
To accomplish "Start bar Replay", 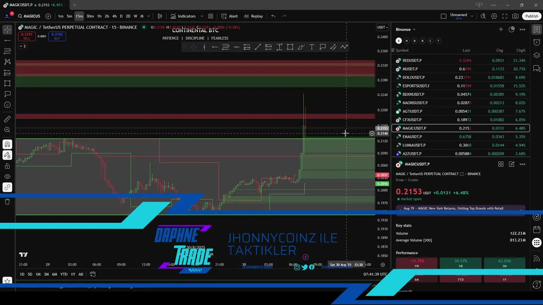I will coord(253,16).
